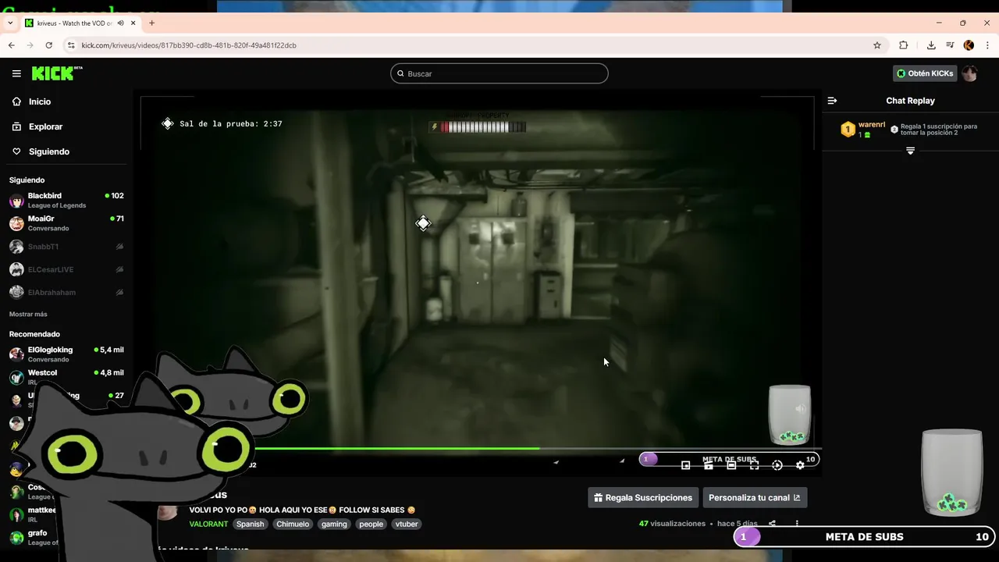Open ElGlogloking recommended channel

[66, 354]
